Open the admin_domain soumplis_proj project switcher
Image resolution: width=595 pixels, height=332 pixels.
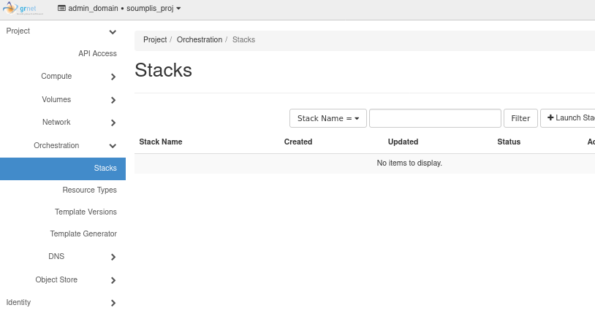click(x=119, y=9)
